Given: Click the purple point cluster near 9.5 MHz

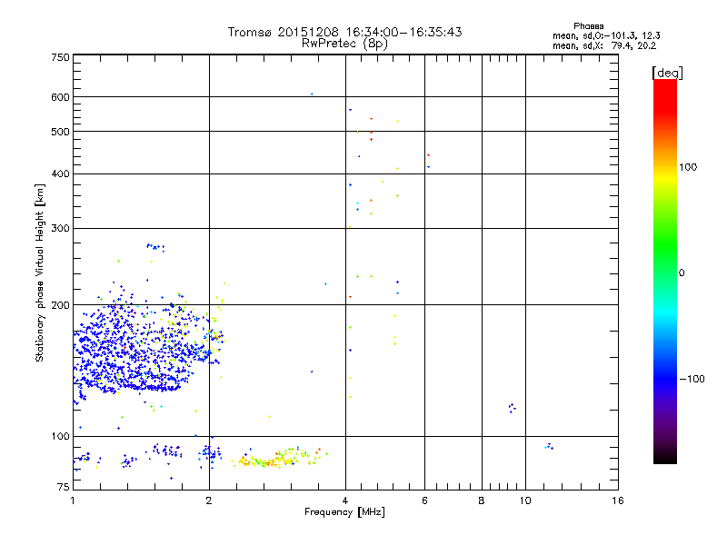Looking at the screenshot, I should click(x=512, y=408).
